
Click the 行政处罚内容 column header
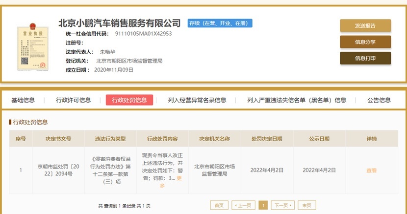tap(162, 139)
